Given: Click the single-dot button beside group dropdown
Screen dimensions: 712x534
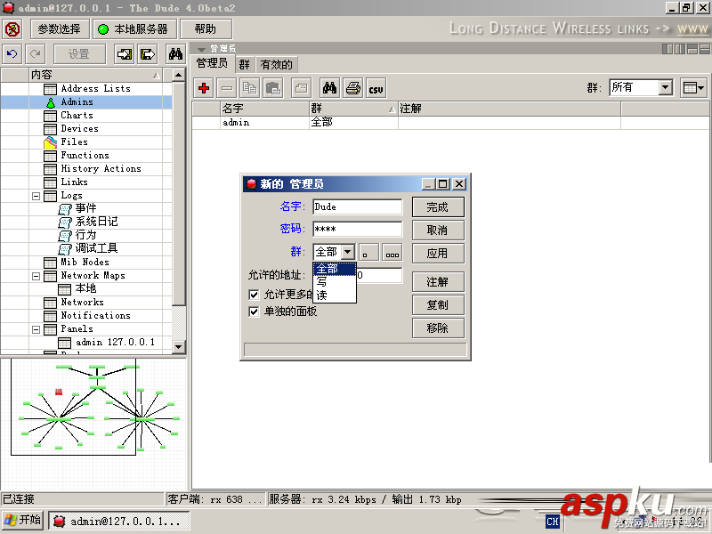Looking at the screenshot, I should point(368,252).
